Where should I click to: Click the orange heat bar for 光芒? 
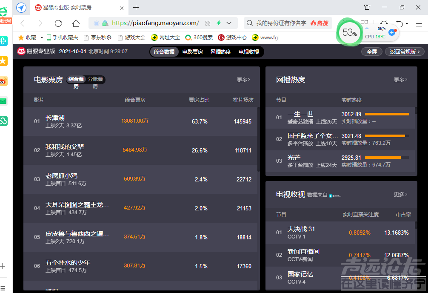382,158
